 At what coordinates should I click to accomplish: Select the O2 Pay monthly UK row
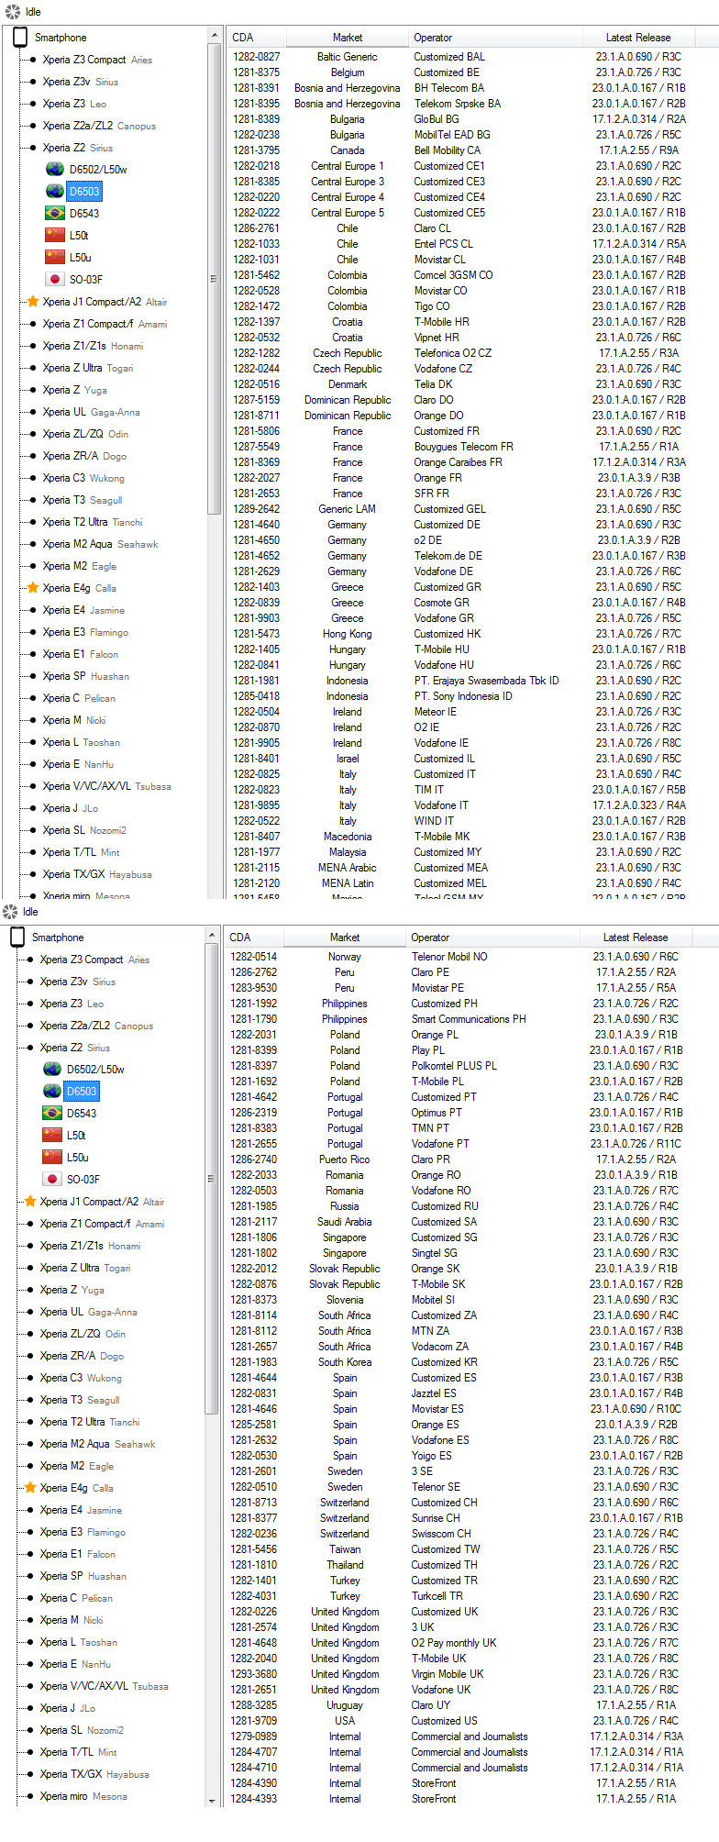pyautogui.click(x=470, y=1643)
